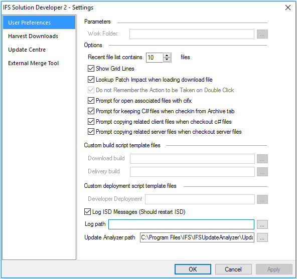
Task: Click the recent file count field
Action: [155, 58]
